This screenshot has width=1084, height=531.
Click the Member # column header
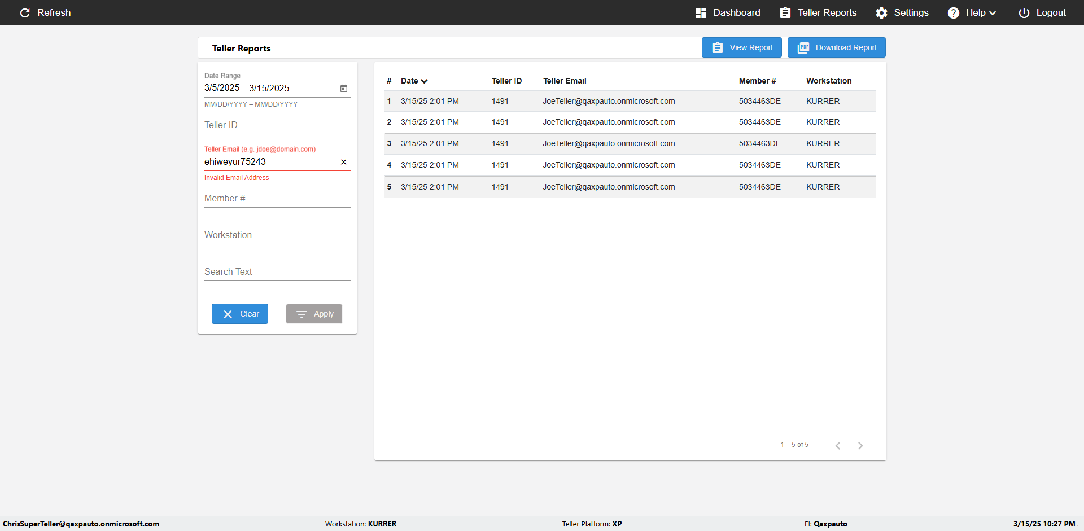tap(757, 81)
